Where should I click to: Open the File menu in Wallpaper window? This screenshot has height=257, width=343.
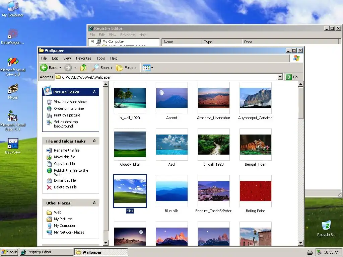(44, 58)
